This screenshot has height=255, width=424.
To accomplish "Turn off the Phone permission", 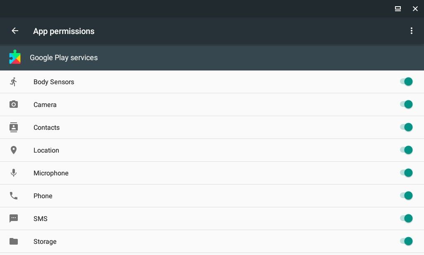I will [407, 196].
